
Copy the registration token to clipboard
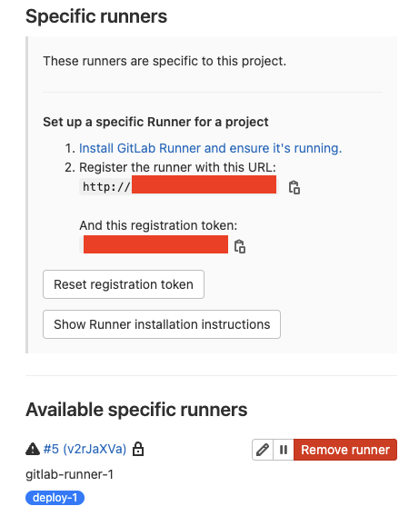[240, 246]
